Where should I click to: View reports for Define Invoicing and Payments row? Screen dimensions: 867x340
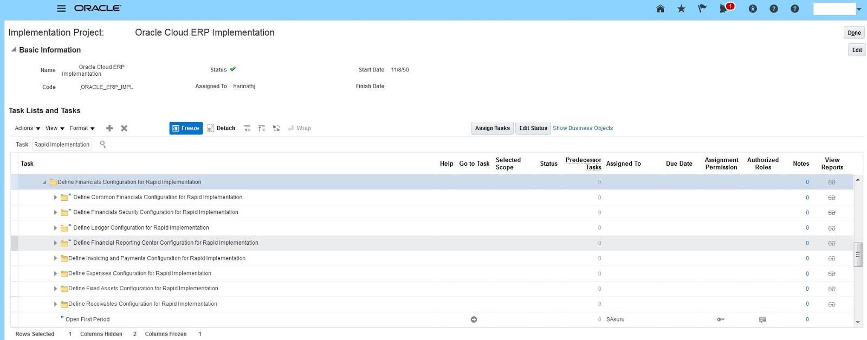[831, 258]
